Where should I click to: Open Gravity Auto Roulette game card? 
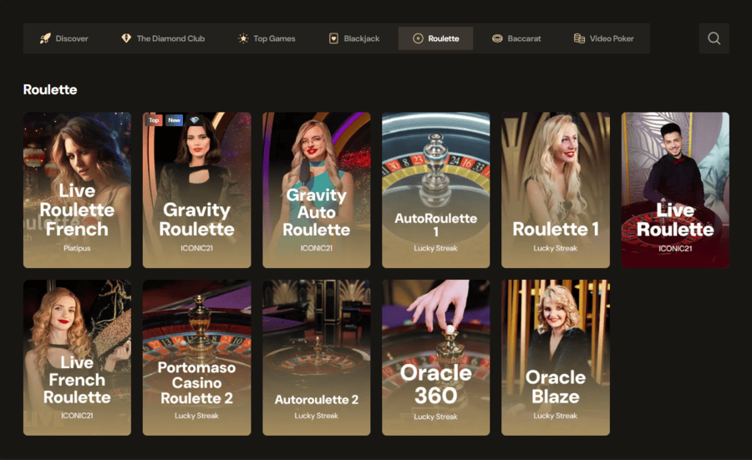[317, 190]
